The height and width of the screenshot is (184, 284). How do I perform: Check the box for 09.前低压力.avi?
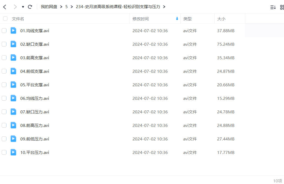(x=4, y=139)
